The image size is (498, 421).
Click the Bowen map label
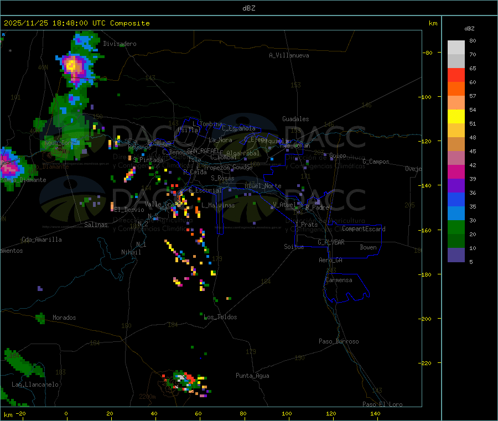[369, 247]
